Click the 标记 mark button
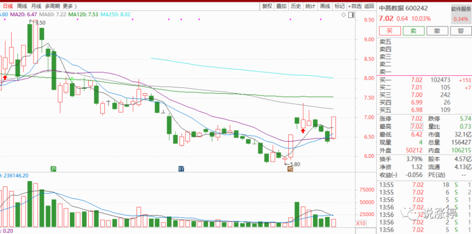The width and height of the screenshot is (472, 234). click(x=339, y=6)
